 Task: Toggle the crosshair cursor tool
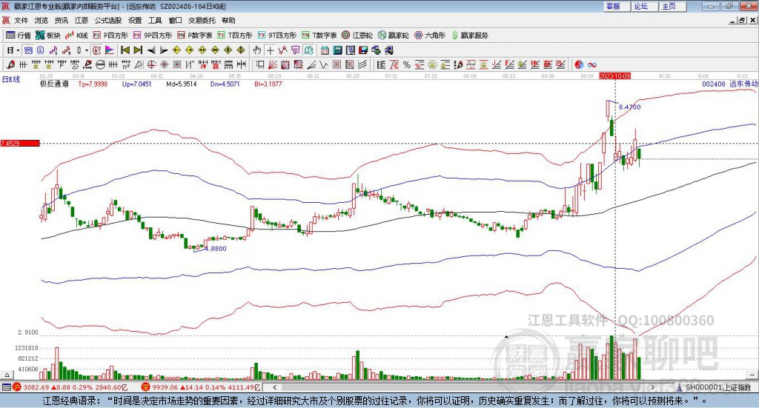[x=270, y=50]
